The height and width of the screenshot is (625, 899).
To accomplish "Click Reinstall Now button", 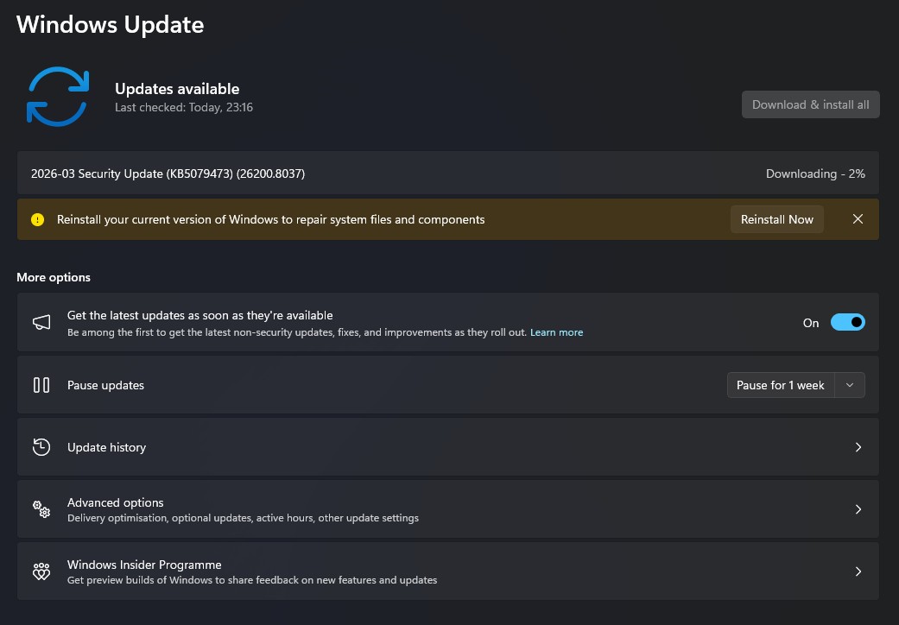I will pos(777,219).
